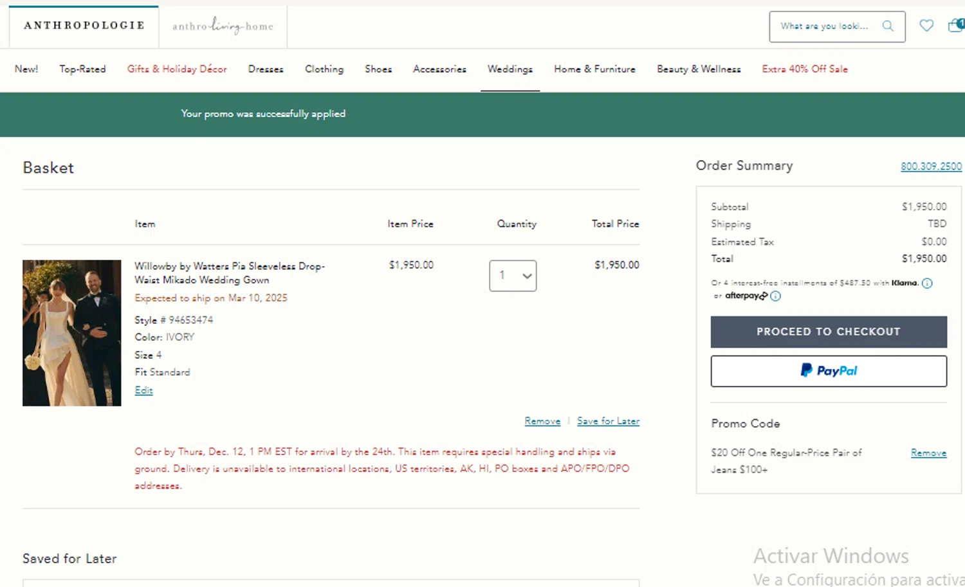Click the Saved for Later heading

tap(69, 559)
